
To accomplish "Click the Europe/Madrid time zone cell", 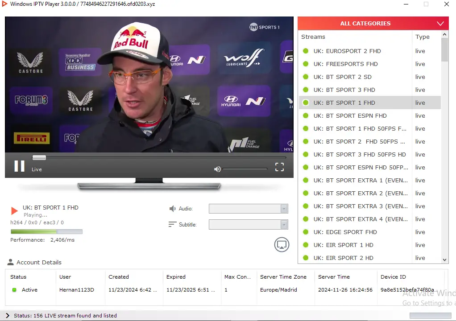I will pyautogui.click(x=278, y=290).
